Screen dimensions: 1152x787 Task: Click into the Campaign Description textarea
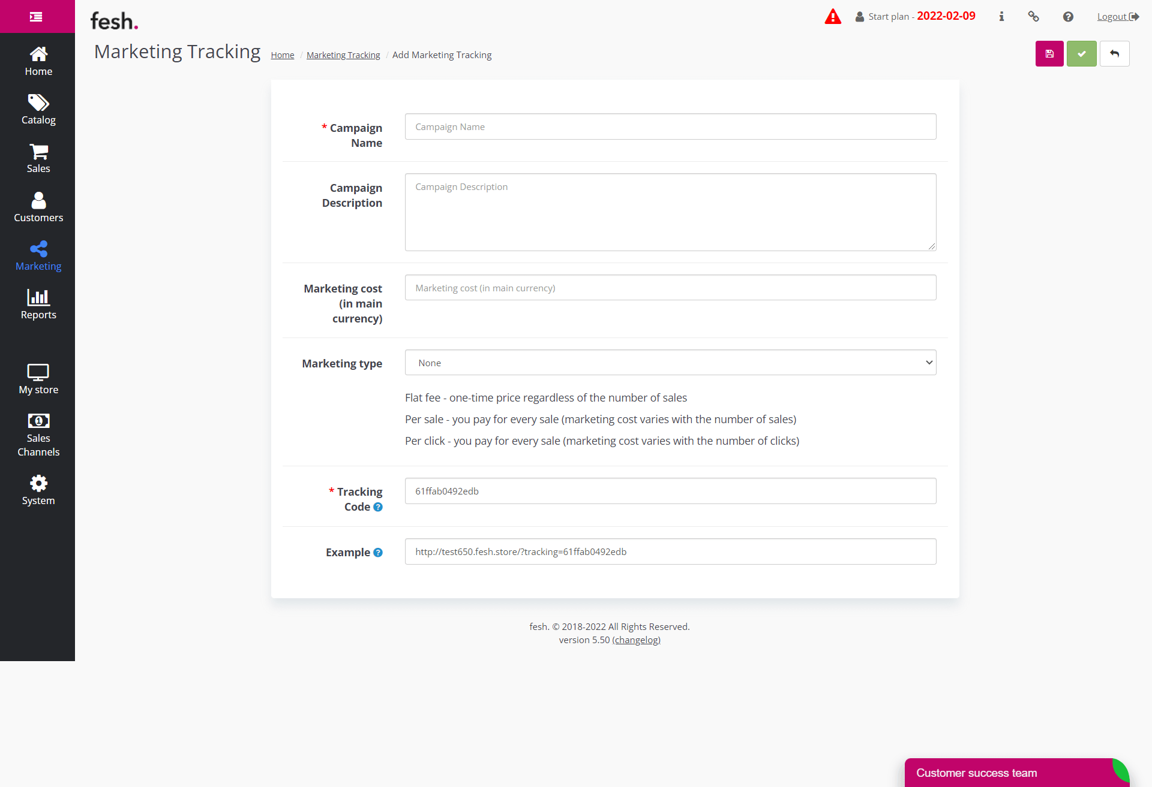click(670, 212)
